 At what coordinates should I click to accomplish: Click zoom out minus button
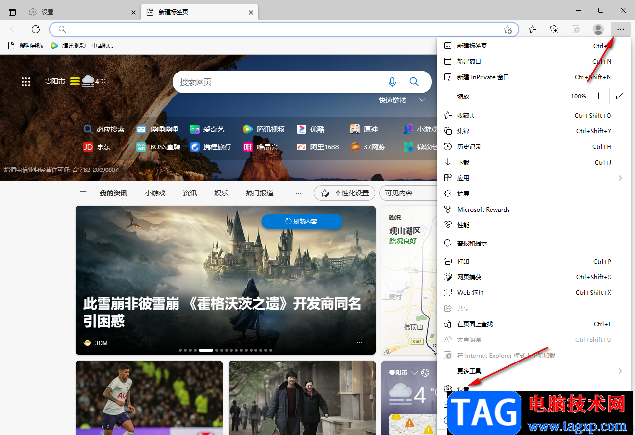[x=559, y=96]
